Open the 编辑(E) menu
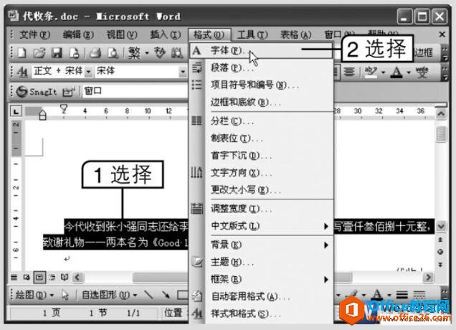Image resolution: width=456 pixels, height=330 pixels. point(78,34)
